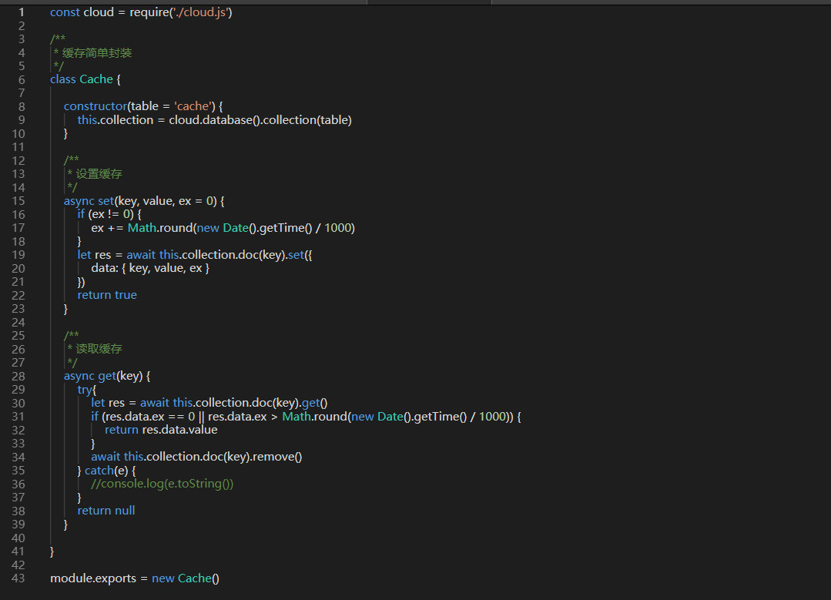Click the constructor keyword on line 8

click(x=95, y=106)
